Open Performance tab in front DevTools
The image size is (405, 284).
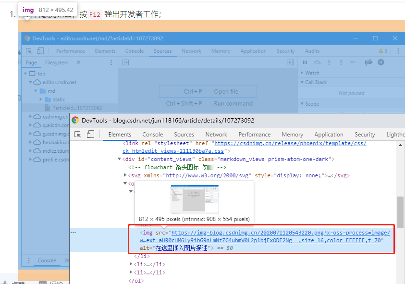point(255,135)
